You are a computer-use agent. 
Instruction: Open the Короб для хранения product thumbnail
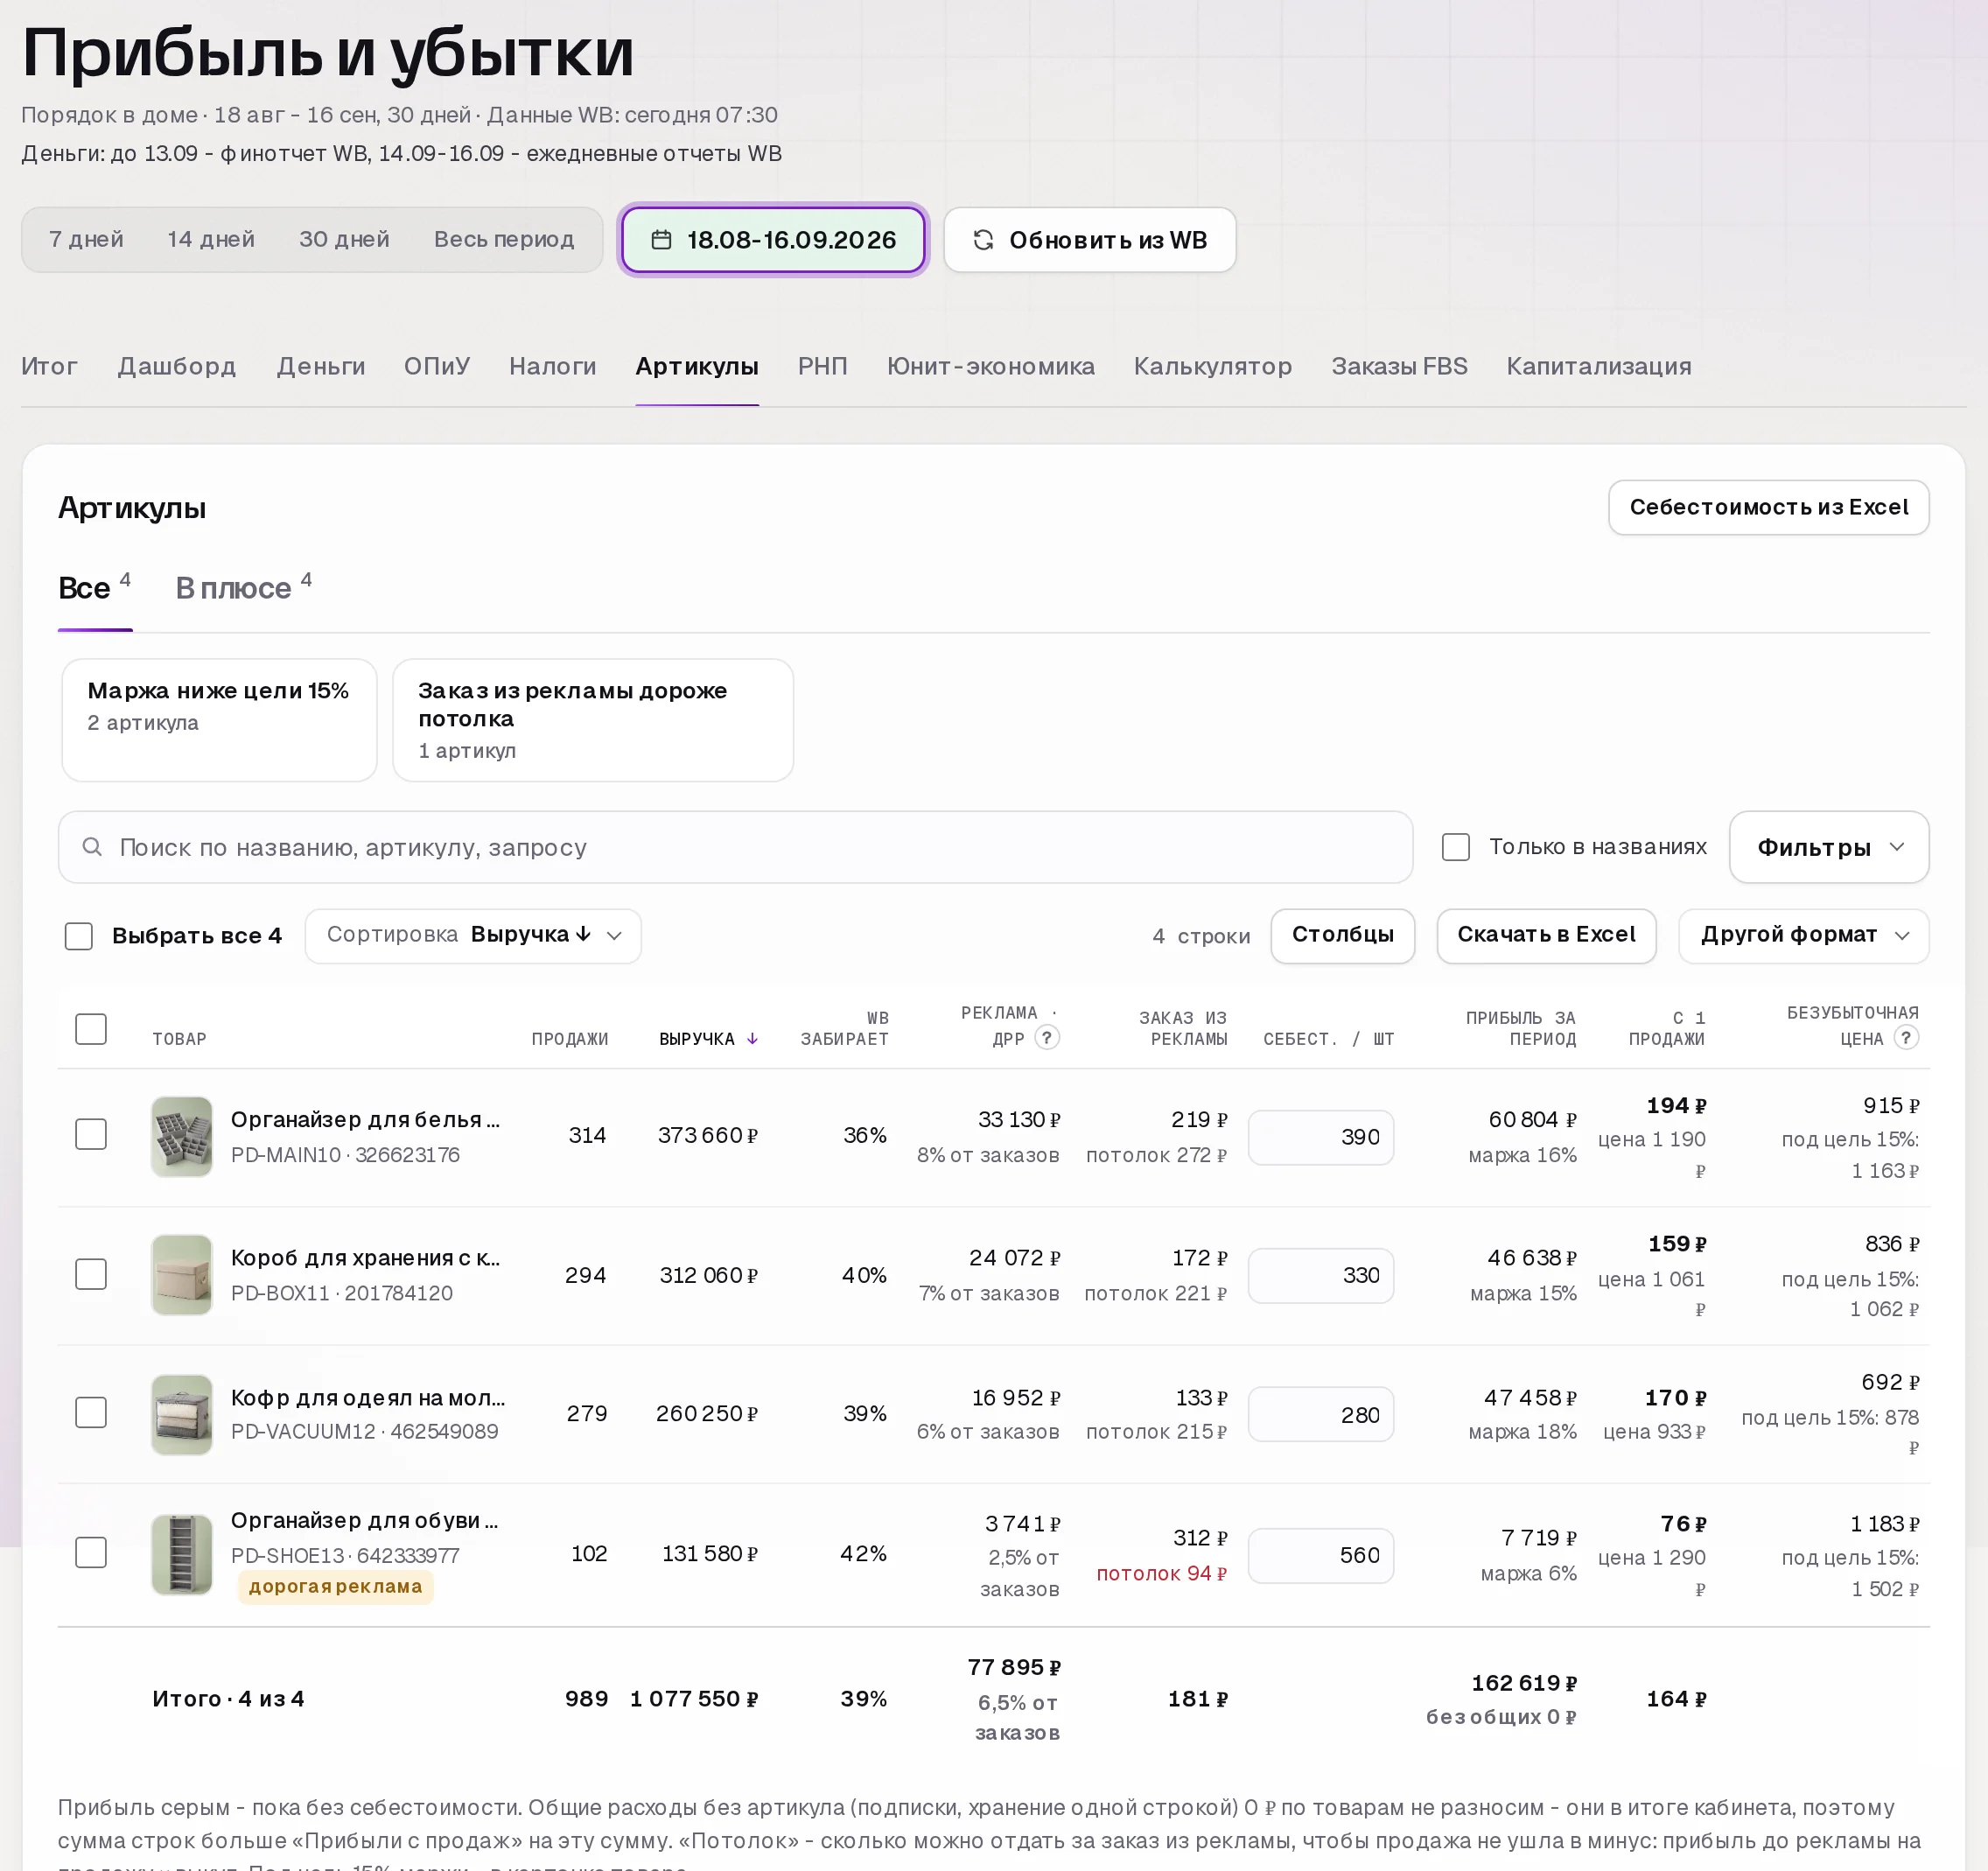(x=181, y=1274)
